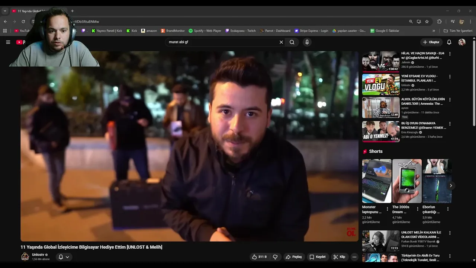Start voice search with the microphone
476x268 pixels.
(x=307, y=42)
